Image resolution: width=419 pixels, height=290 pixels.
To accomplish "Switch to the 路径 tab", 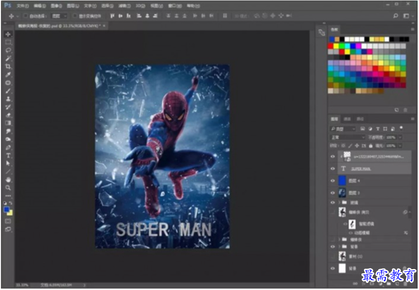I will click(360, 119).
